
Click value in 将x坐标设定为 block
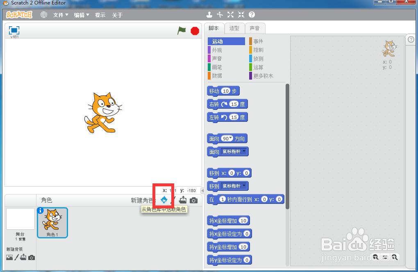pos(247,233)
